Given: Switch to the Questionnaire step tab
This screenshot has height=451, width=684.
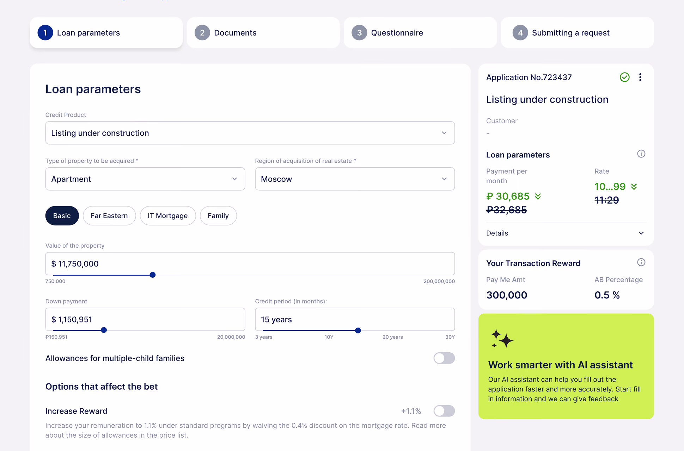Looking at the screenshot, I should [420, 33].
